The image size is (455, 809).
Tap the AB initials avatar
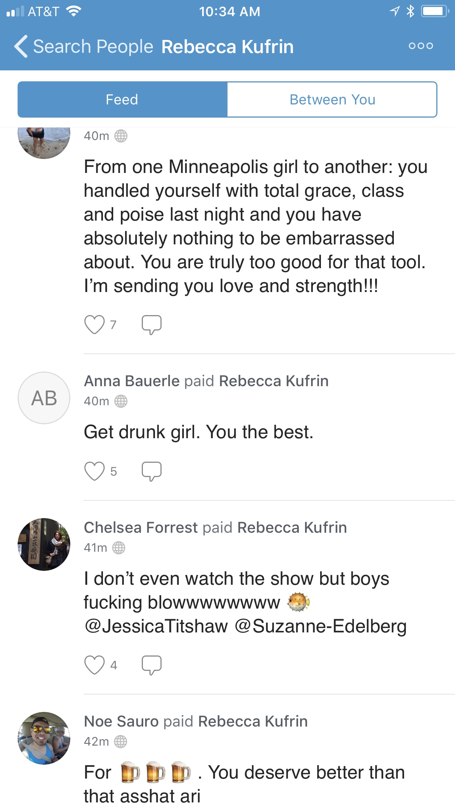pyautogui.click(x=44, y=398)
